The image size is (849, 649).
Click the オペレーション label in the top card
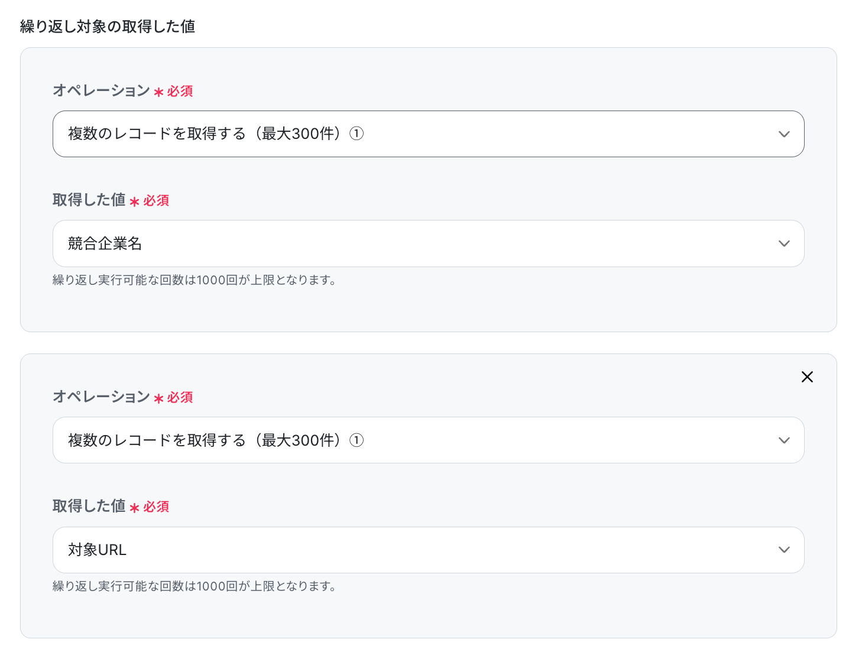[101, 90]
